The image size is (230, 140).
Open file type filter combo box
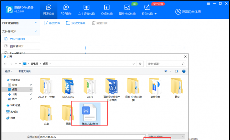(166, 137)
